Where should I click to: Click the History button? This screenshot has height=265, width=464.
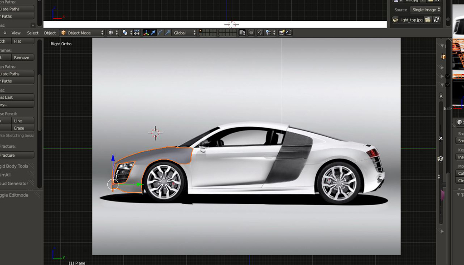[17, 104]
